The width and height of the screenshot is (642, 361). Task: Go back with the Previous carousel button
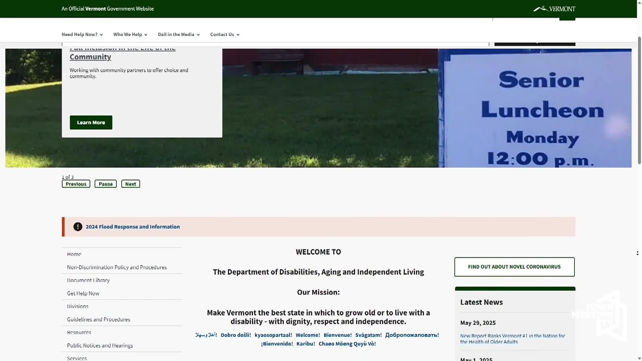(x=76, y=184)
